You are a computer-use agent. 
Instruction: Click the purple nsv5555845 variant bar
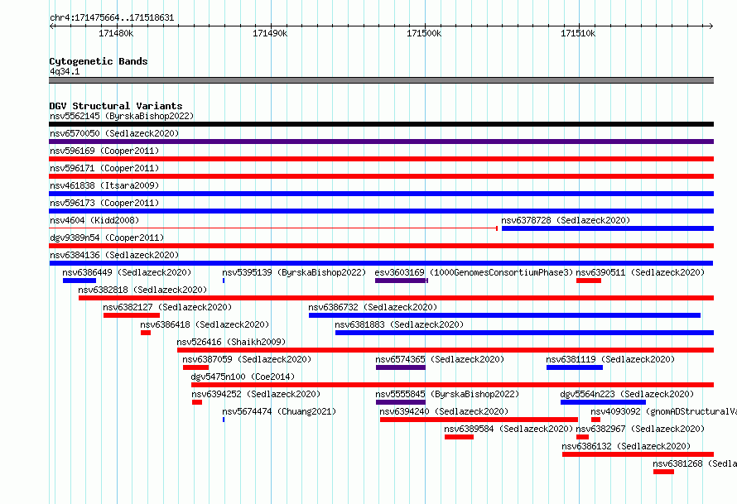pos(401,402)
